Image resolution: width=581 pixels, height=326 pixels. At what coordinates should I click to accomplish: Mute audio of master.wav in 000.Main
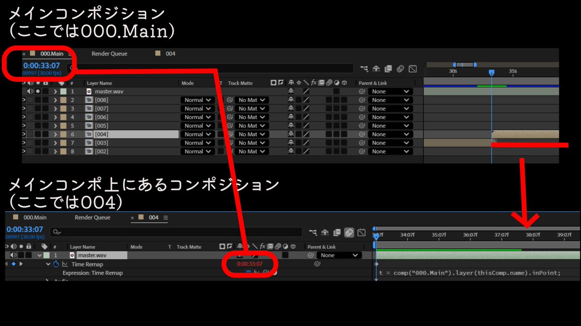[x=31, y=91]
